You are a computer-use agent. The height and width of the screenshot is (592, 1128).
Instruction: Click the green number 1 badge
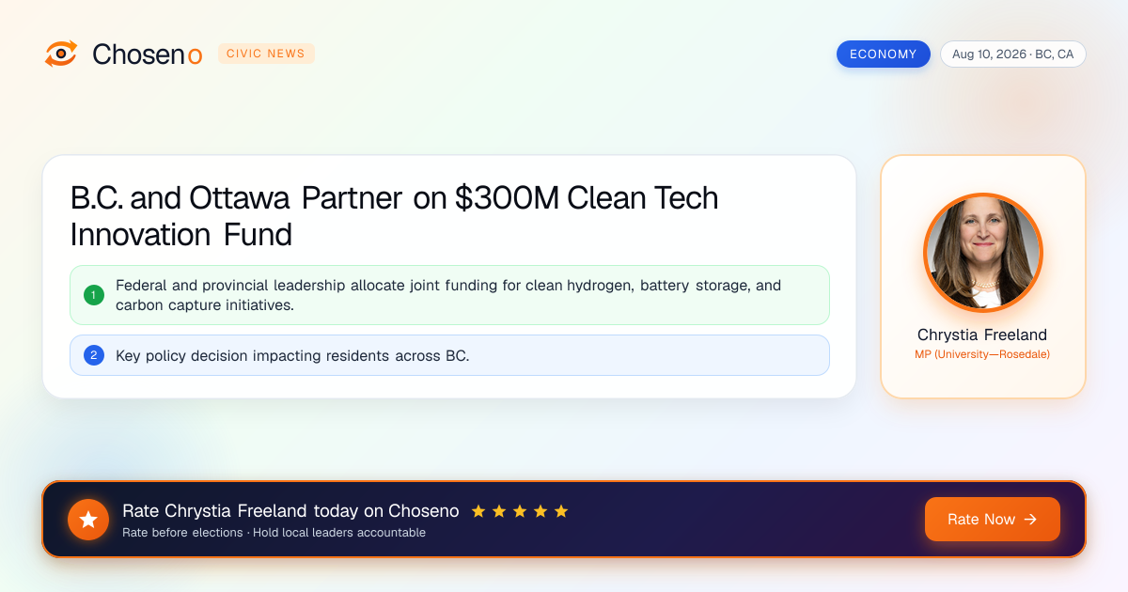click(x=94, y=295)
